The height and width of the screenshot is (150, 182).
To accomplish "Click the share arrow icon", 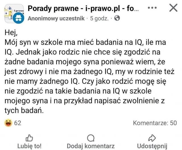I will pos(152,138).
